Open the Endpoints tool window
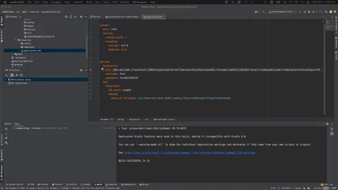338x190 pixels. click(111, 185)
